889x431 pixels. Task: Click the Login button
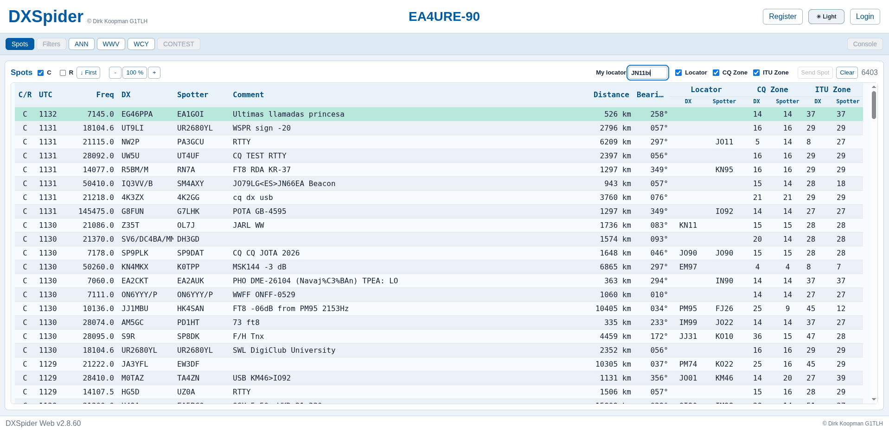click(865, 17)
